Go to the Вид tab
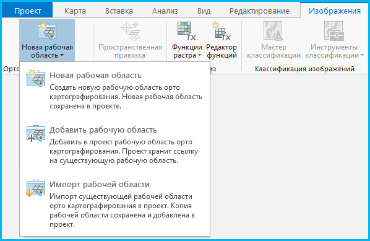Image resolution: width=370 pixels, height=241 pixels. point(204,11)
